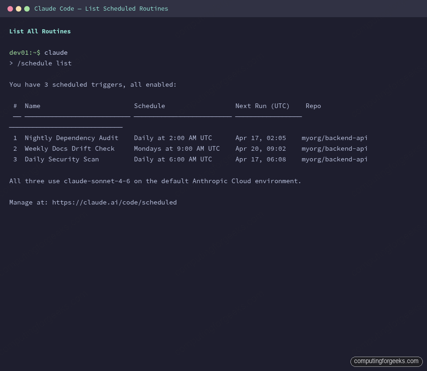The height and width of the screenshot is (371, 427).
Task: Select the Nightly Dependency Audit routine row
Action: tap(71, 138)
